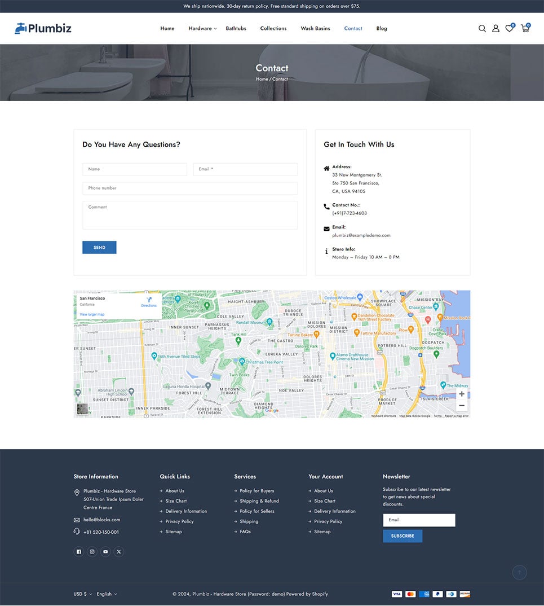This screenshot has height=606, width=544.
Task: Open the search magnifier icon in header
Action: 482,29
